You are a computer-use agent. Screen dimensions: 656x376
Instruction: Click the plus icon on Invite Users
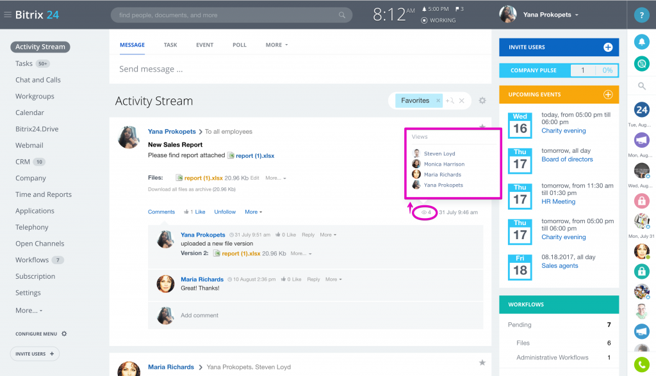pos(607,47)
